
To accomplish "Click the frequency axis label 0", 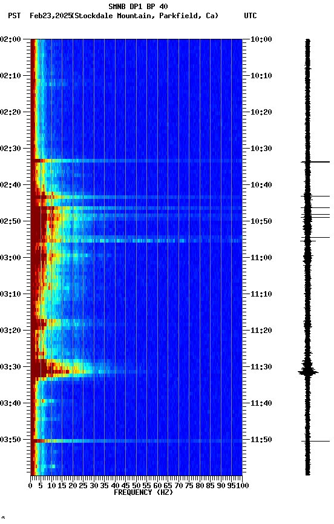I will point(31,486).
